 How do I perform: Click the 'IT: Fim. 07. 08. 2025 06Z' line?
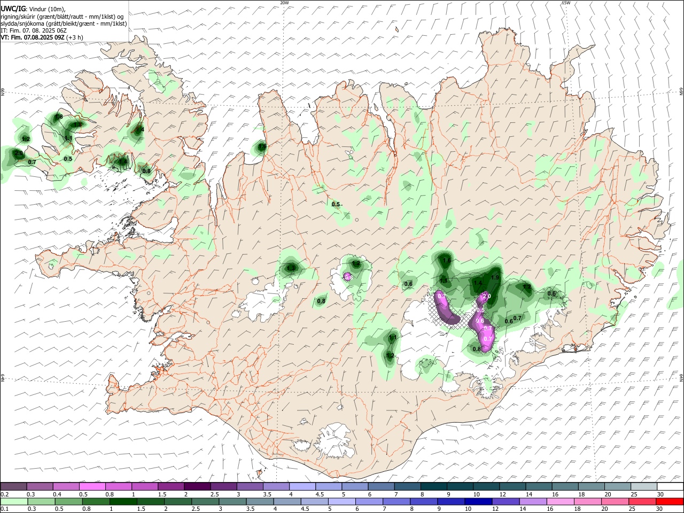[x=34, y=30]
